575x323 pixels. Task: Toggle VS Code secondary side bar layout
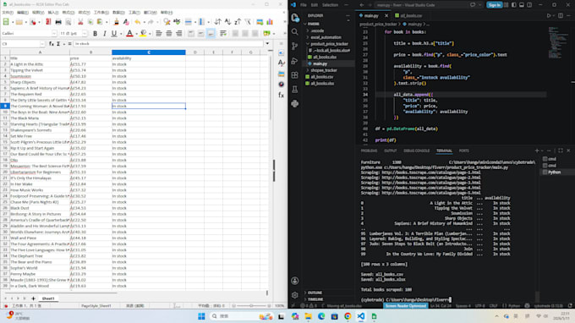(x=529, y=5)
